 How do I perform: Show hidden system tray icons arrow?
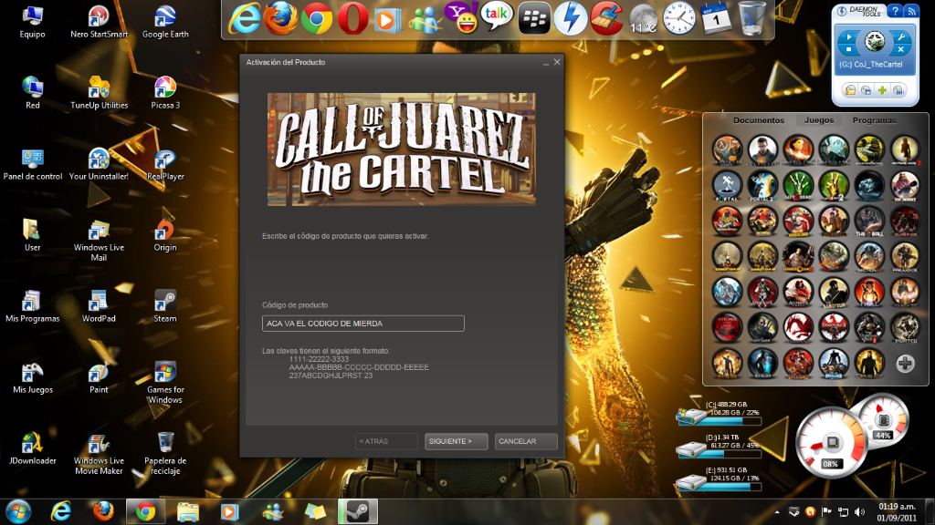click(x=777, y=512)
